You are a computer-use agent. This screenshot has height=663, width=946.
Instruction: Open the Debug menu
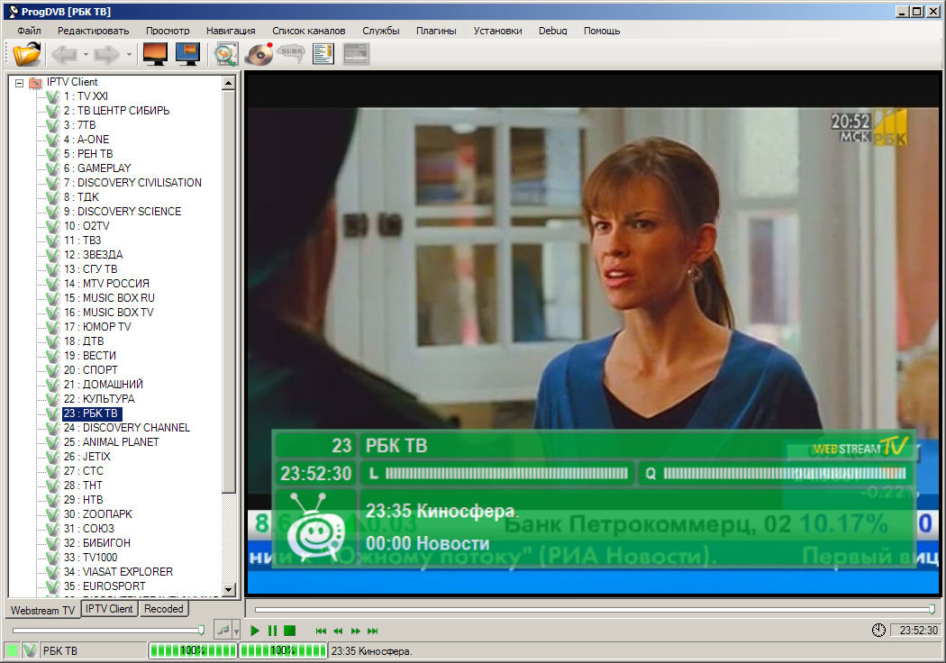tap(552, 31)
